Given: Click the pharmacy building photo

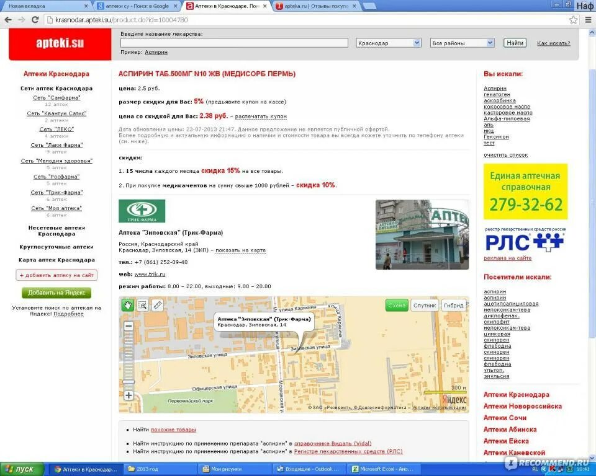Looking at the screenshot, I should (422, 234).
